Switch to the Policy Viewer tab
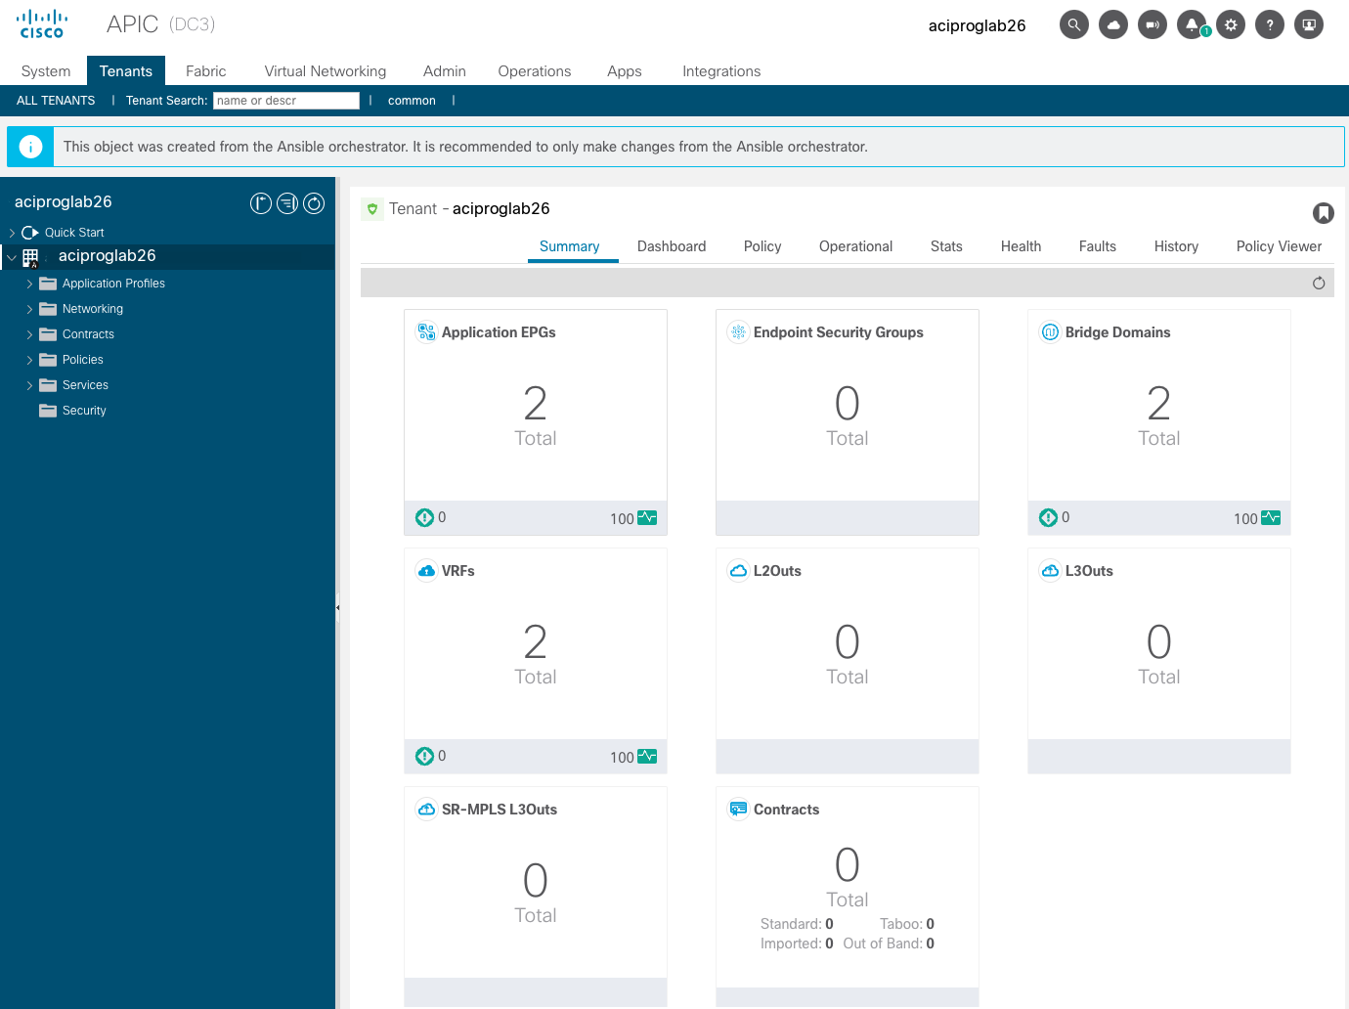 point(1278,246)
